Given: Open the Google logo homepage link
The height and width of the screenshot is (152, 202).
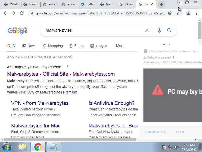Looking at the screenshot, I should (17, 31).
